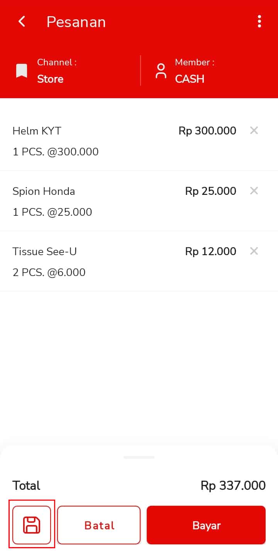
Task: Select the Store channel option
Action: click(50, 79)
